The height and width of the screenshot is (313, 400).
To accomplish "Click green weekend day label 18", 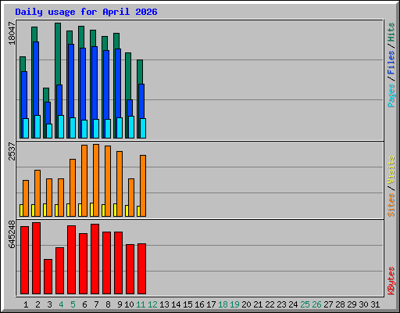I will click(x=223, y=304).
